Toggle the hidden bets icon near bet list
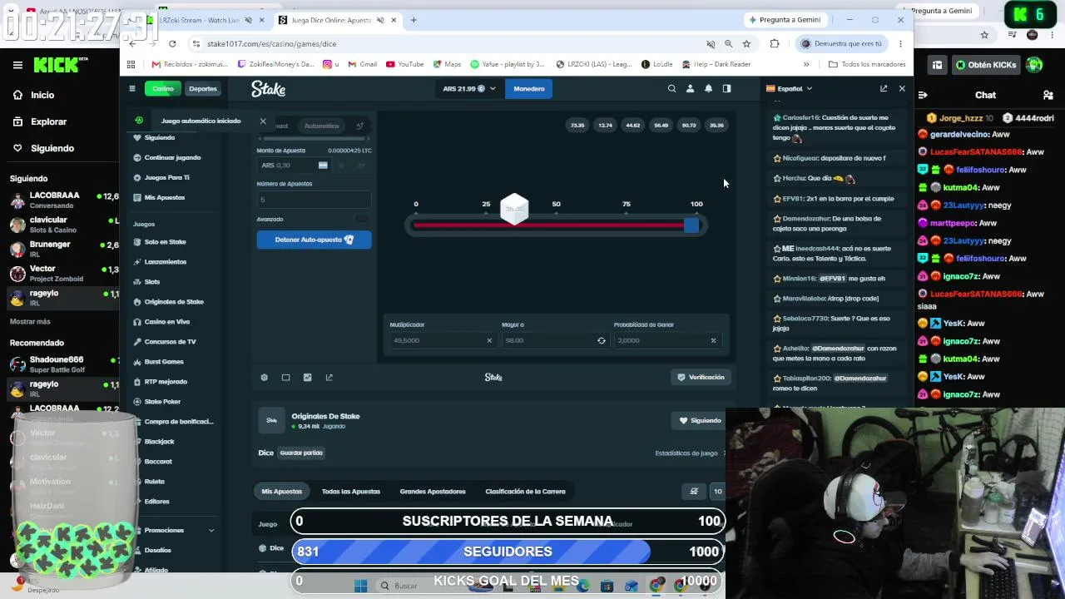The image size is (1065, 599). pyautogui.click(x=694, y=492)
